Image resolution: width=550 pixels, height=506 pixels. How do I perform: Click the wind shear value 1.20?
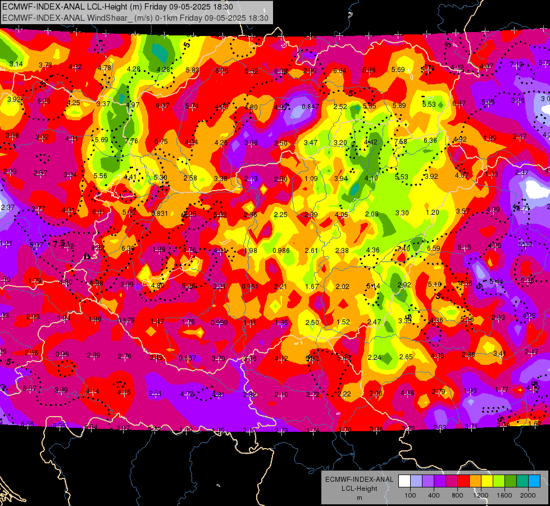(433, 213)
